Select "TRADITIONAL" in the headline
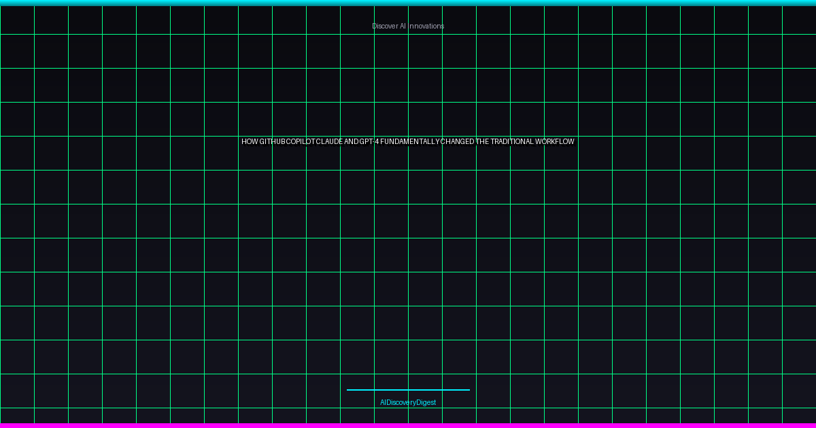 512,142
